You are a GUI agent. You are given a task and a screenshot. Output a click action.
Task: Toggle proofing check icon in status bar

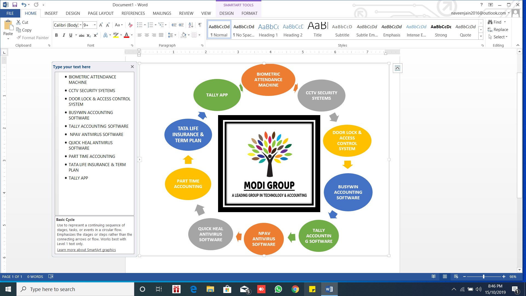(51, 277)
